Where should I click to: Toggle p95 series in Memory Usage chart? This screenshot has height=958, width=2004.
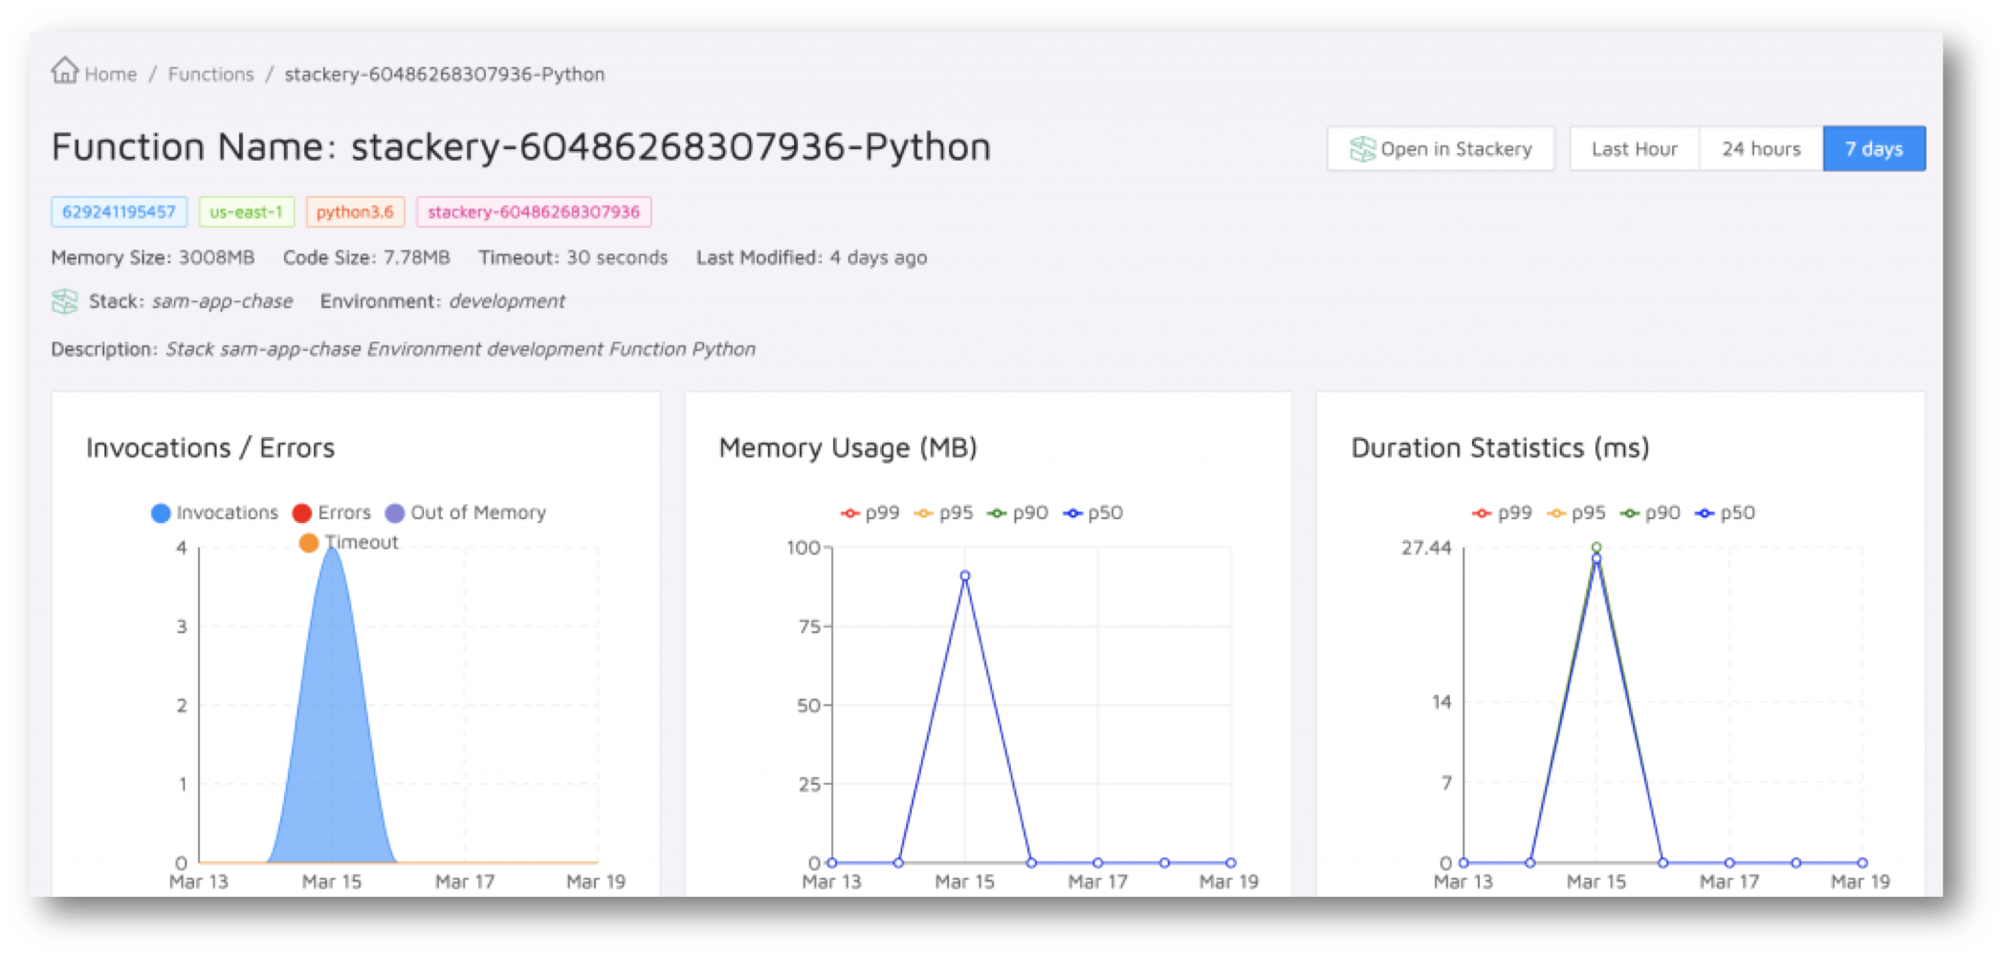943,512
